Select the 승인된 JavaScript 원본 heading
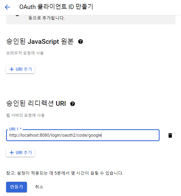This screenshot has width=181, height=196. [x=40, y=41]
